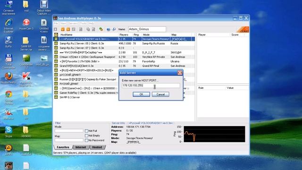Click the orange Delete Server X icon
This screenshot has height=170, width=302.
68,29
